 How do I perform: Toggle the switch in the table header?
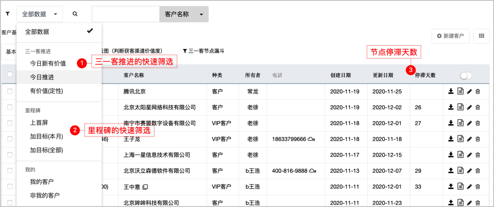(x=466, y=75)
